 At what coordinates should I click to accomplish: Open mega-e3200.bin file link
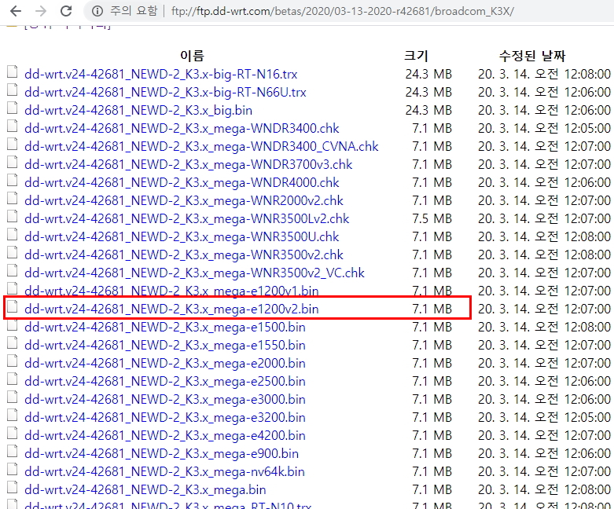[165, 417]
